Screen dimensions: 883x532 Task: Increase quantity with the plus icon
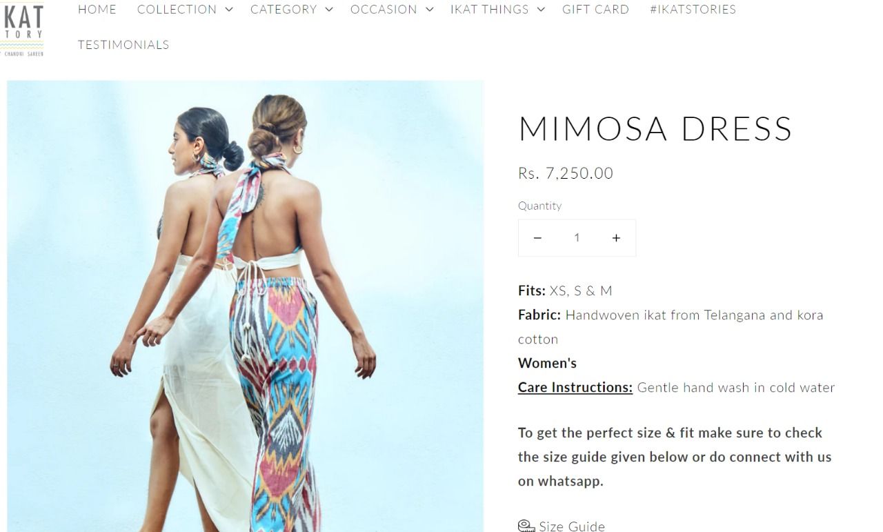pyautogui.click(x=616, y=238)
